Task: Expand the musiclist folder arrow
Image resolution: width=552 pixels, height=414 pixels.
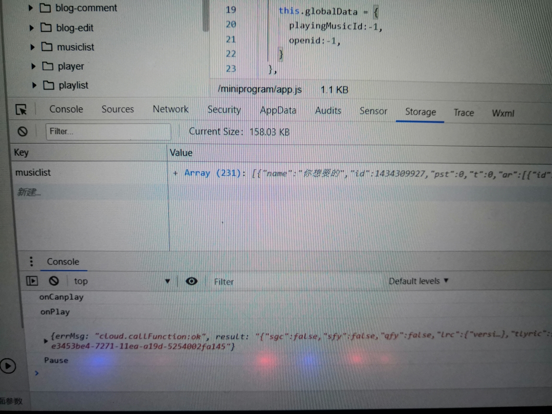Action: tap(33, 47)
